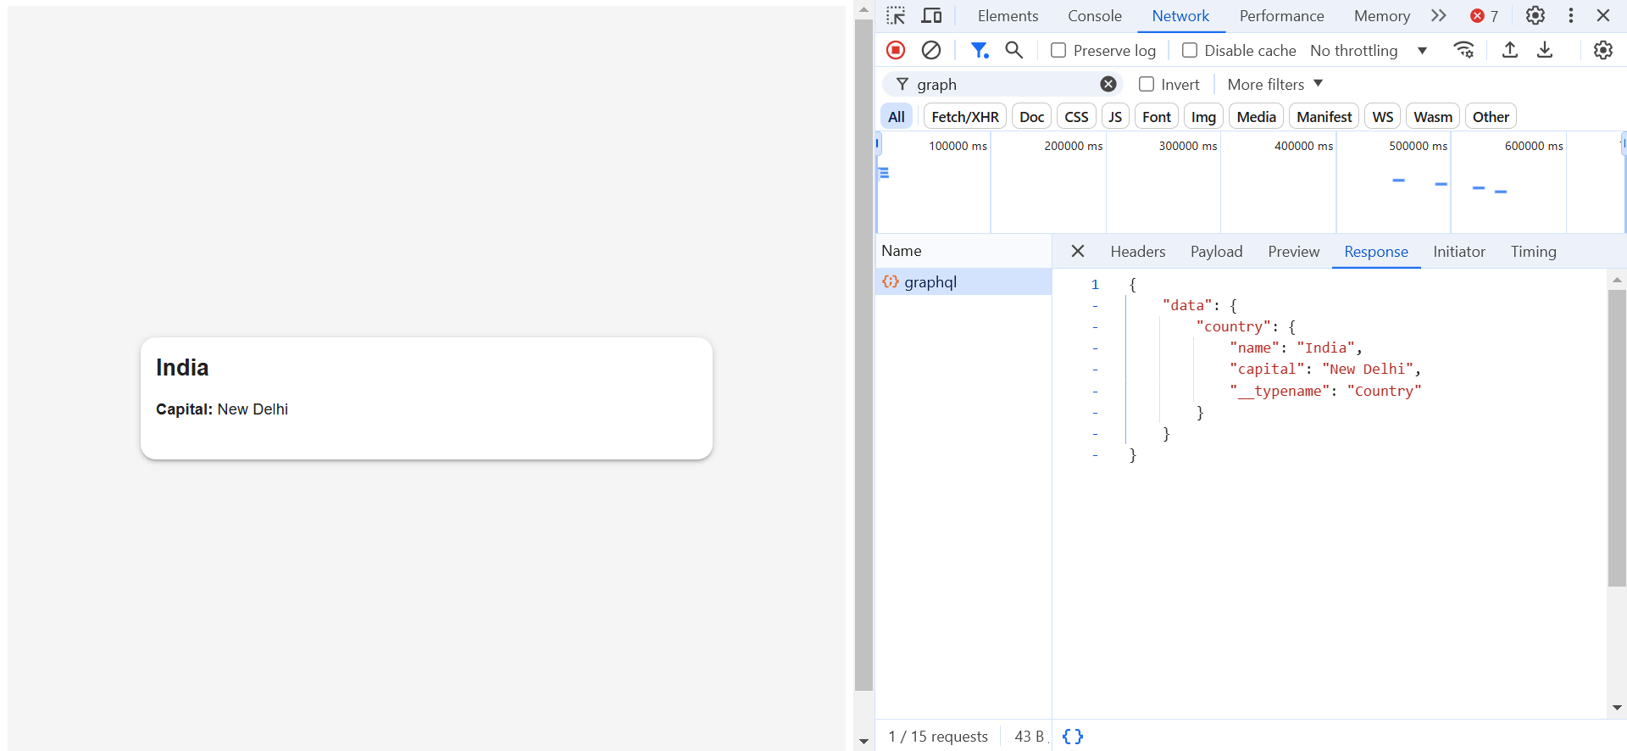Filter requests by Manifest type
The height and width of the screenshot is (751, 1627).
tap(1324, 116)
